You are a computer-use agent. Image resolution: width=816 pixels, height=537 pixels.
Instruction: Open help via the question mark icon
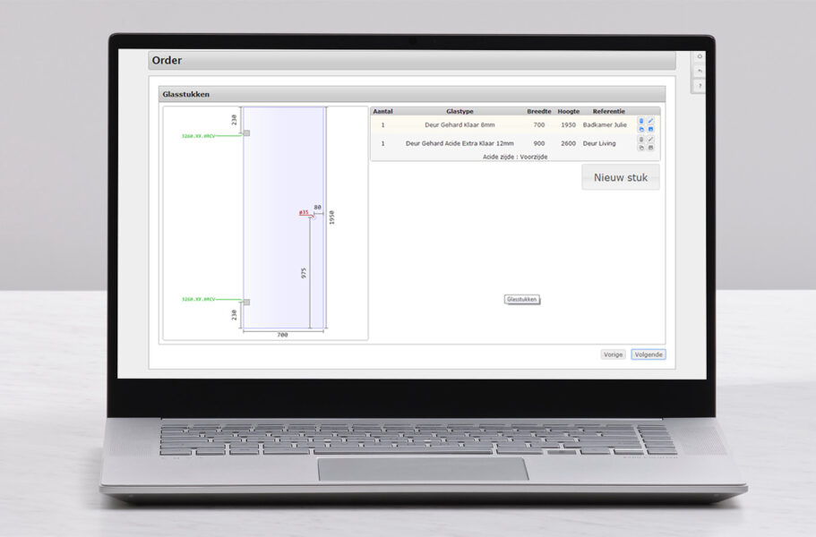click(700, 86)
